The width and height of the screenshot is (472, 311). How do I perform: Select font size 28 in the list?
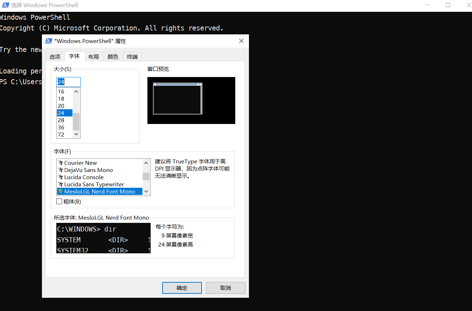[65, 120]
